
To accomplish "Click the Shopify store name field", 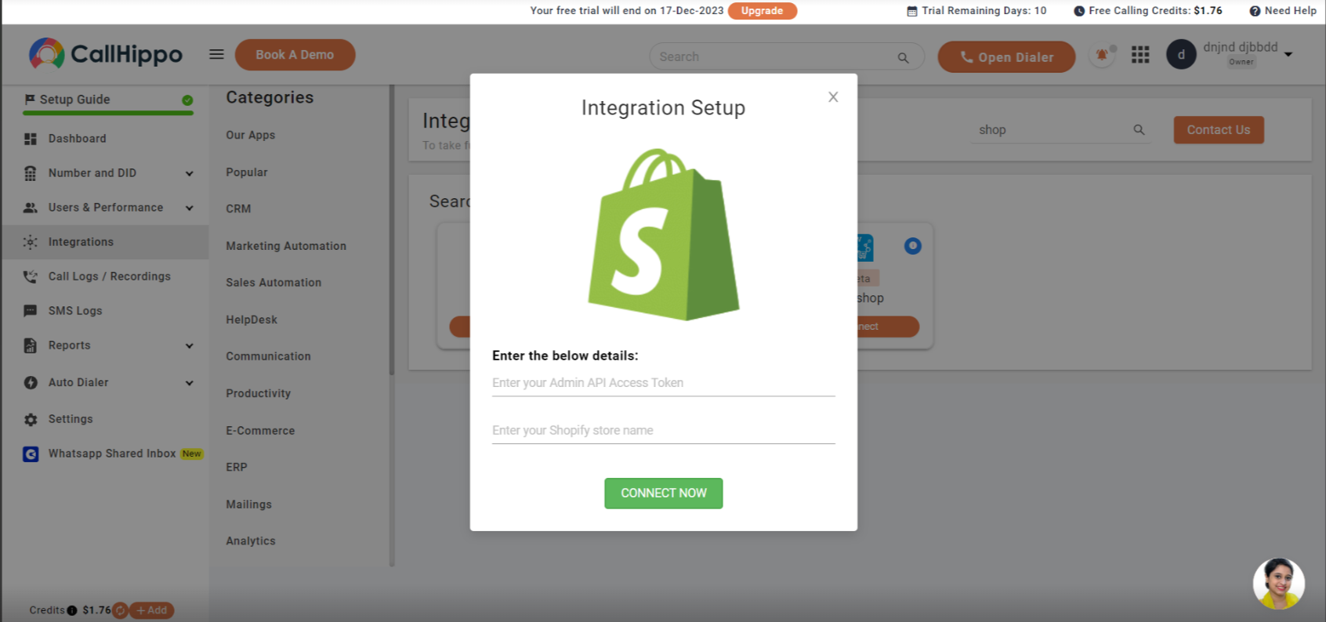I will point(663,431).
